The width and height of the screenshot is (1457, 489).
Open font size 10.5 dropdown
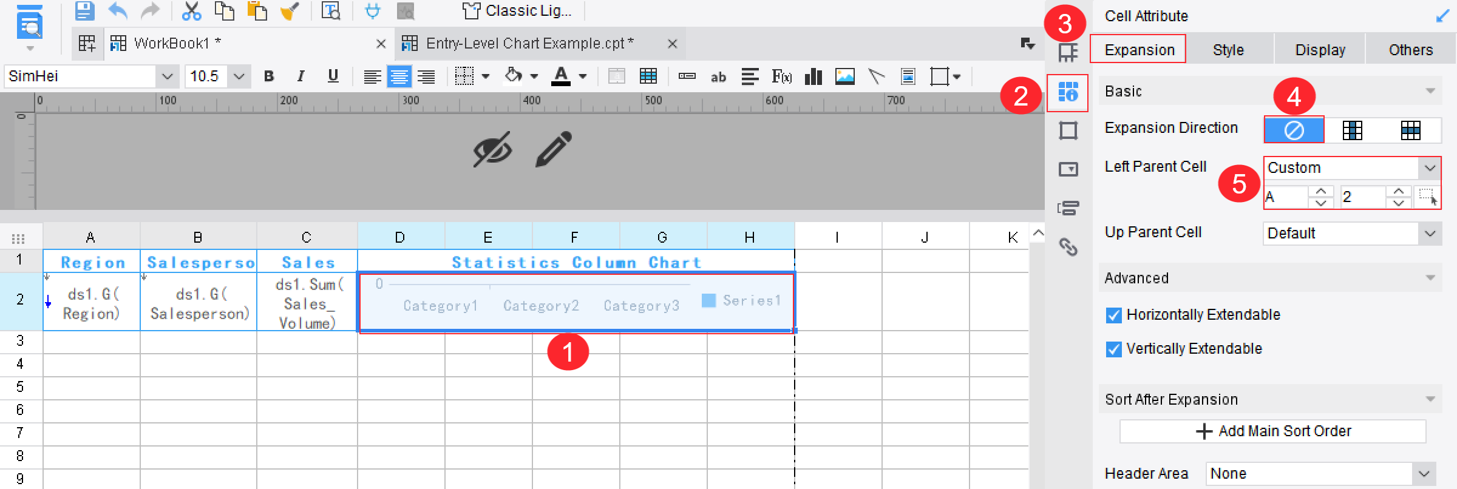coord(239,76)
